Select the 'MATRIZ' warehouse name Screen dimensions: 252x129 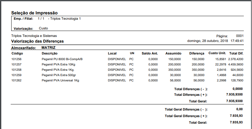coord(49,48)
